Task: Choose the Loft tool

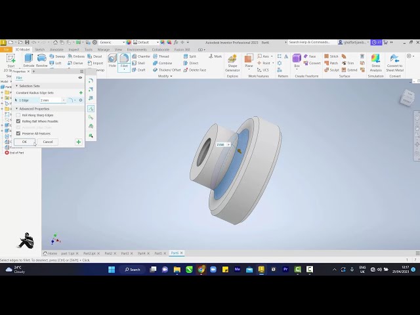Action: pos(56,63)
